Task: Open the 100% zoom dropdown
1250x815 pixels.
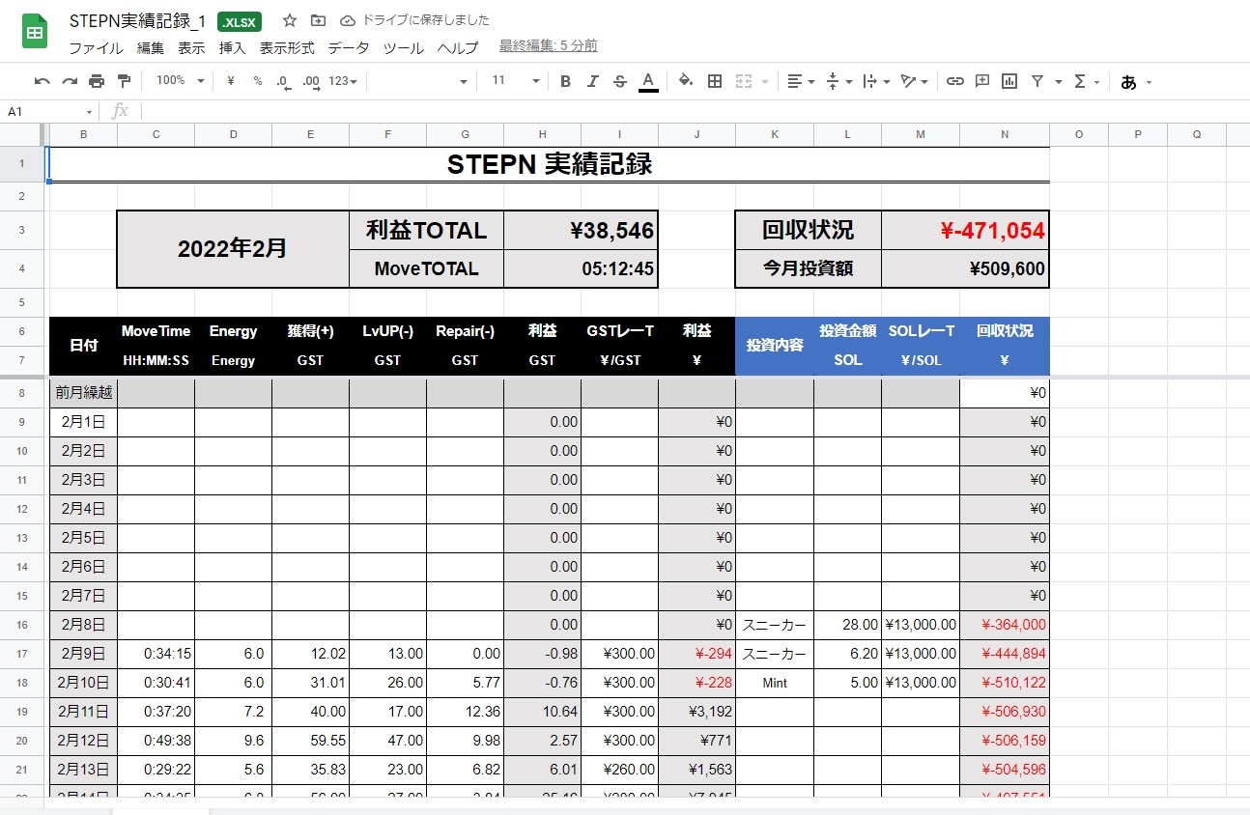Action: [x=180, y=81]
